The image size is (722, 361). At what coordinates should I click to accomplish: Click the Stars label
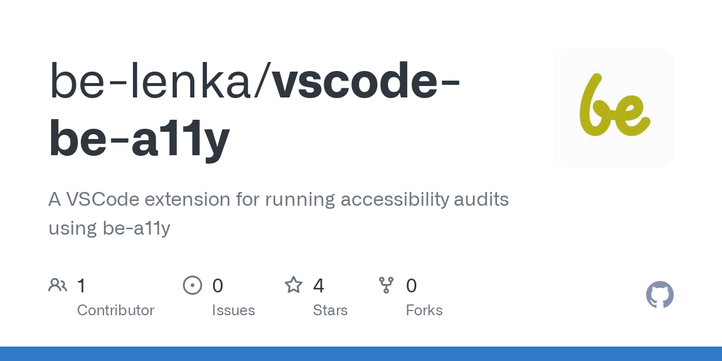click(330, 310)
